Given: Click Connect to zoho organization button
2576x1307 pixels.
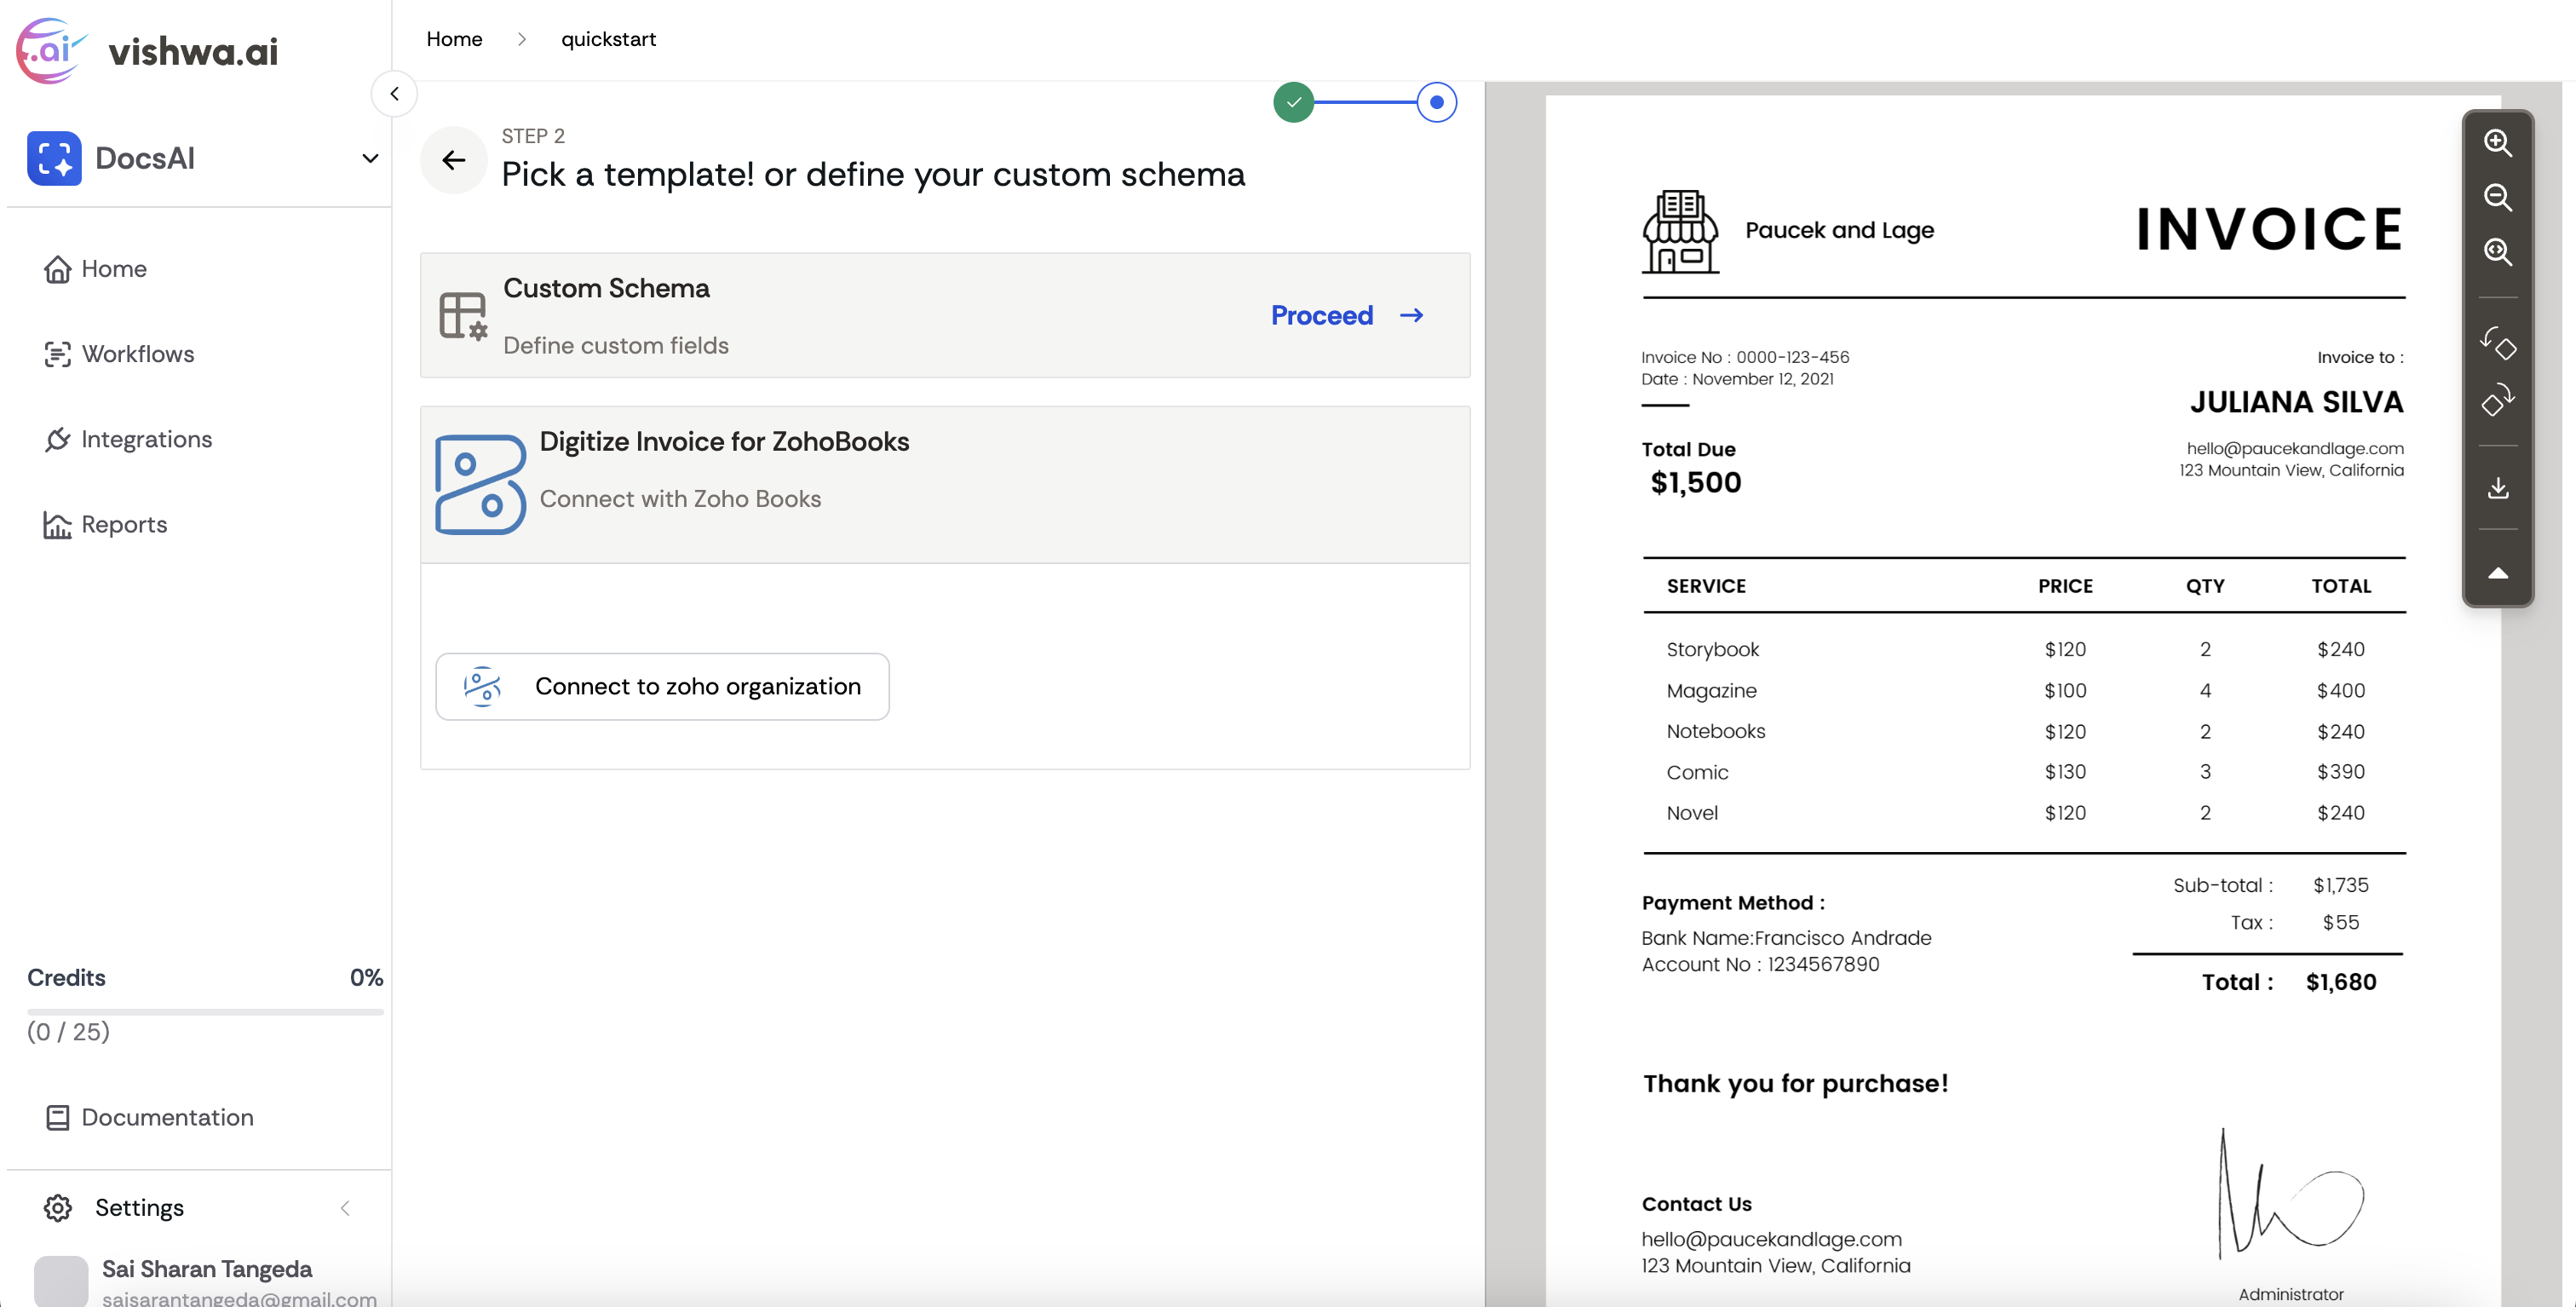Looking at the screenshot, I should [662, 686].
